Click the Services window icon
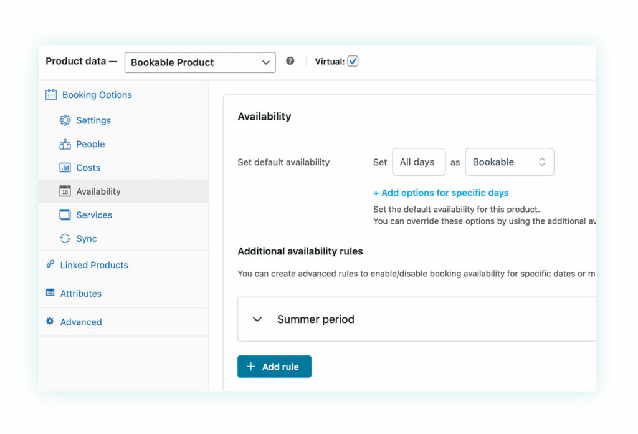Screen dimensions: 638x434 tap(65, 215)
